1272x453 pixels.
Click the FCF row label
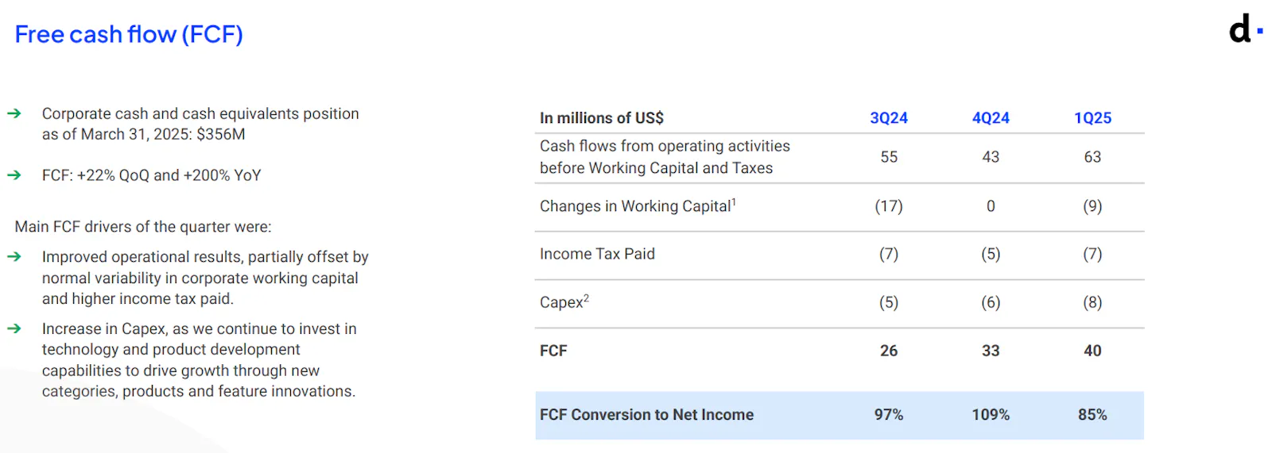click(553, 351)
